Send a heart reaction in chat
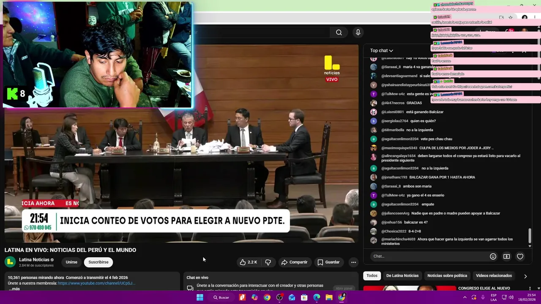The width and height of the screenshot is (541, 304). [520, 256]
